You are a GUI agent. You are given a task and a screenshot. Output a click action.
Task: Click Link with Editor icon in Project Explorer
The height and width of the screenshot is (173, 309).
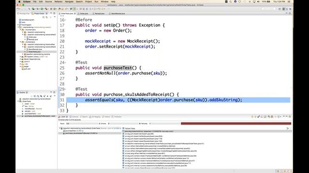(47, 17)
